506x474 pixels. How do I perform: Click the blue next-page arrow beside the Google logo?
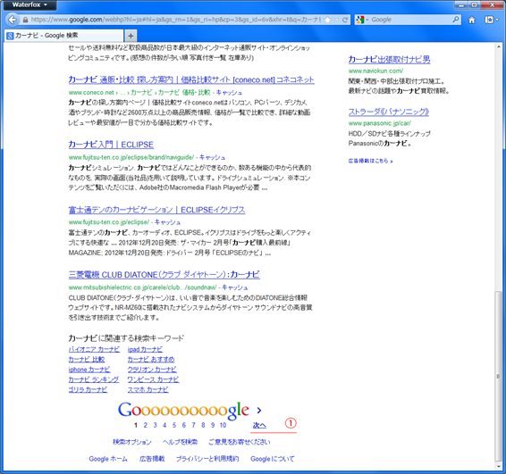click(258, 411)
